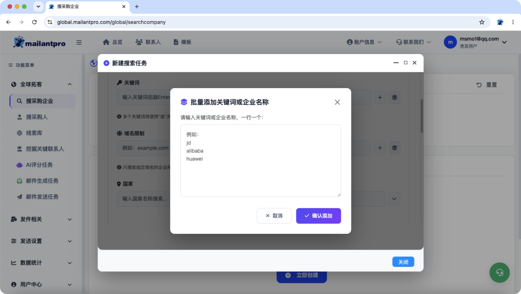Click the 确认添加 button
This screenshot has width=521, height=294.
click(319, 216)
